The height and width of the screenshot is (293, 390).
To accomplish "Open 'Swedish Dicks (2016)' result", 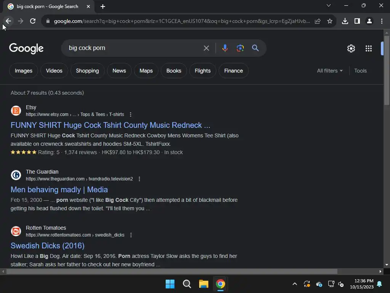I will 48,246.
